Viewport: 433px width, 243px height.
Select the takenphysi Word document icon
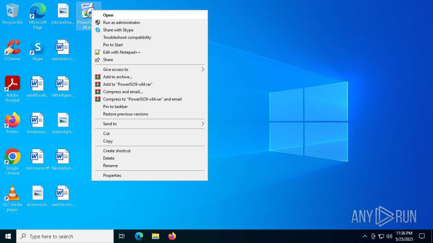coord(63,160)
